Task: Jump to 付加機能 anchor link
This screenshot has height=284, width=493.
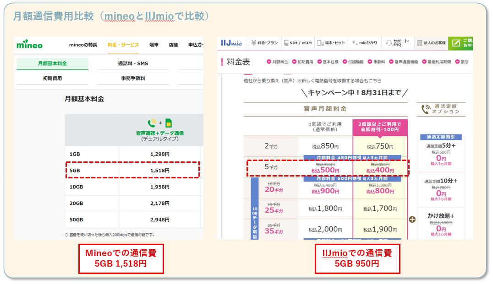Action: [x=353, y=62]
